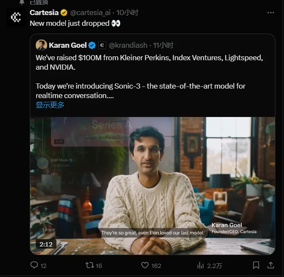Bookmark this Cartesia tweet
Image resolution: width=284 pixels, height=277 pixels.
[x=256, y=265]
